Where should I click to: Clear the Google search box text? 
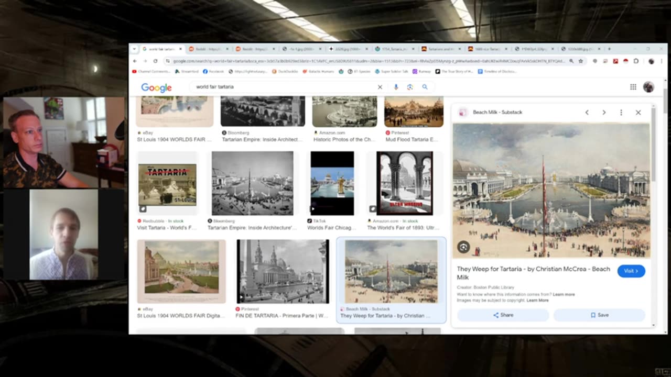click(380, 87)
